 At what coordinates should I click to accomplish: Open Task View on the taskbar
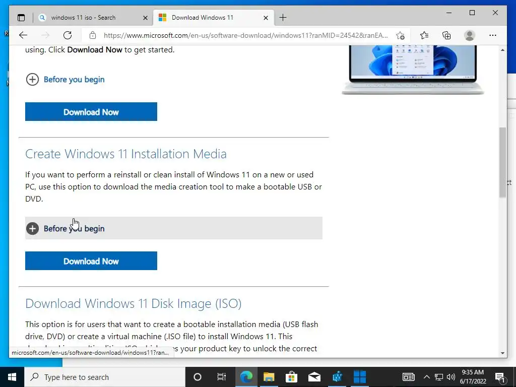[222, 377]
